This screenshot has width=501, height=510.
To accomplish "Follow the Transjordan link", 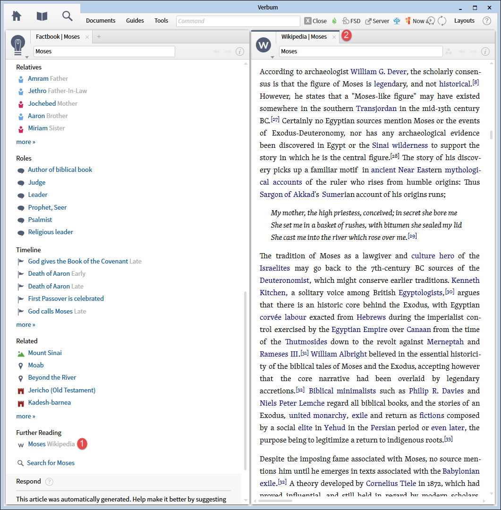I will [376, 108].
